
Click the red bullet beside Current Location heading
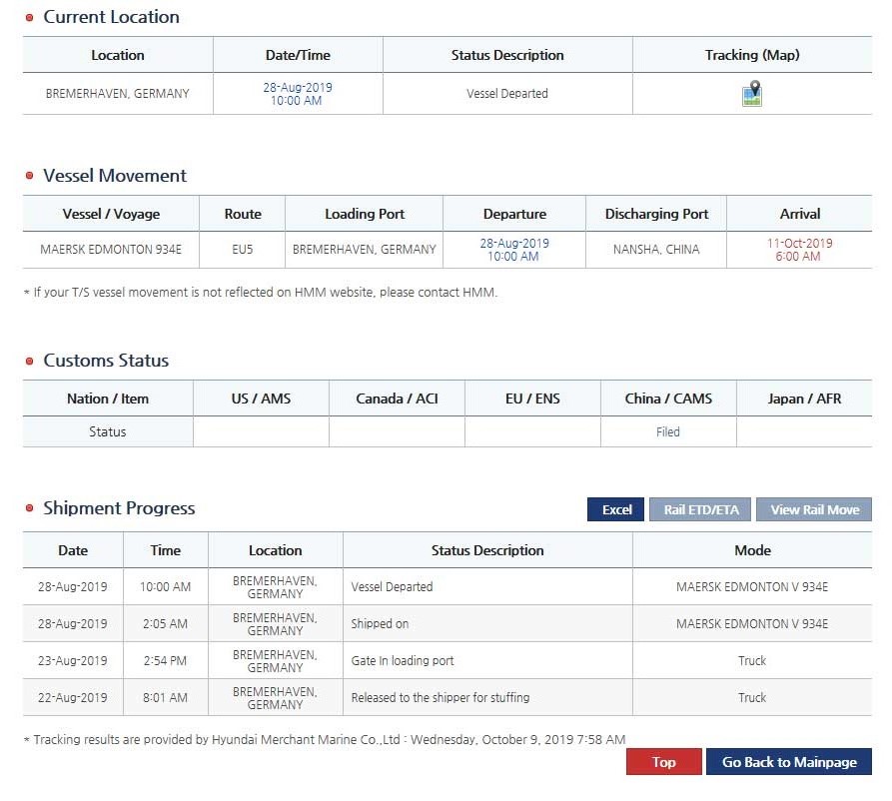(29, 18)
